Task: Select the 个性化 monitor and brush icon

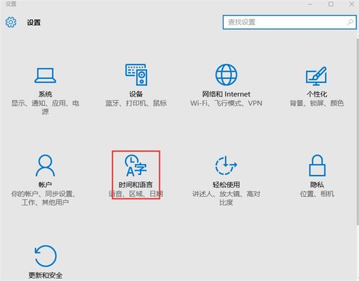Action: pyautogui.click(x=317, y=75)
